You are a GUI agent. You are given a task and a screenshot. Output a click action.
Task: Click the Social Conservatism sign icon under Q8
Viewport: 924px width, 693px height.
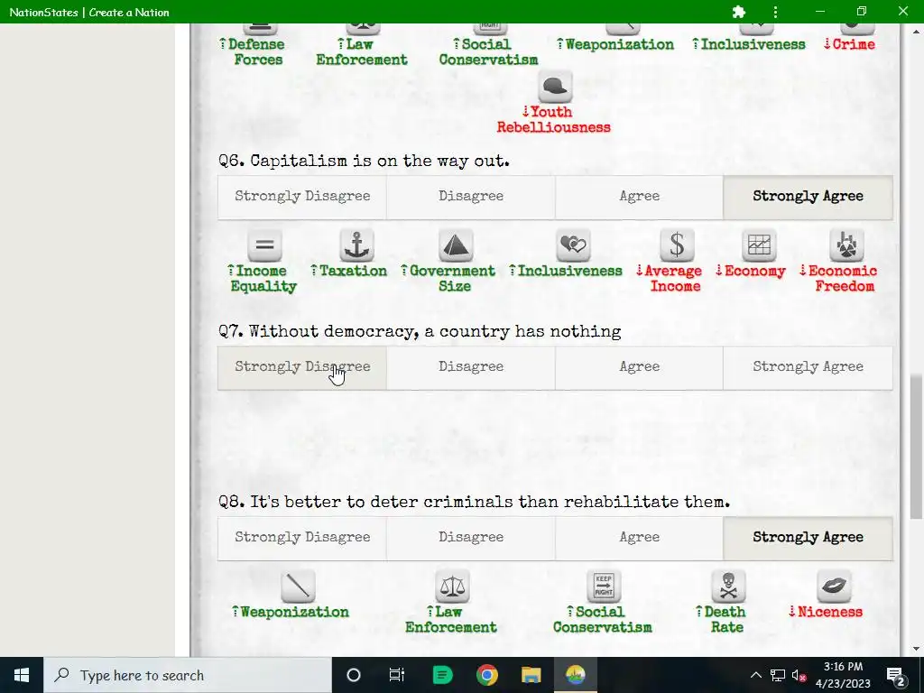tap(604, 587)
